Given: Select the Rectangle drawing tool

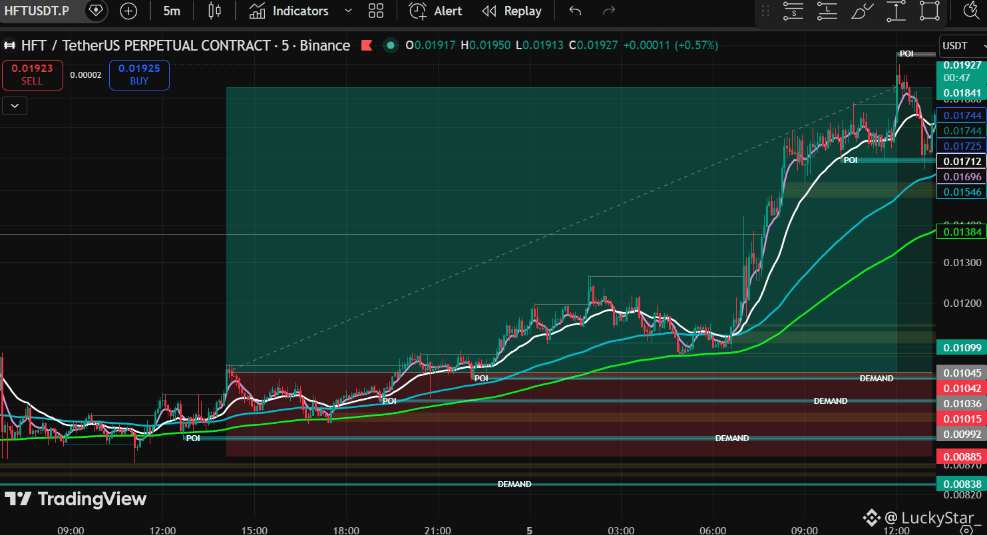Looking at the screenshot, I should click(930, 11).
